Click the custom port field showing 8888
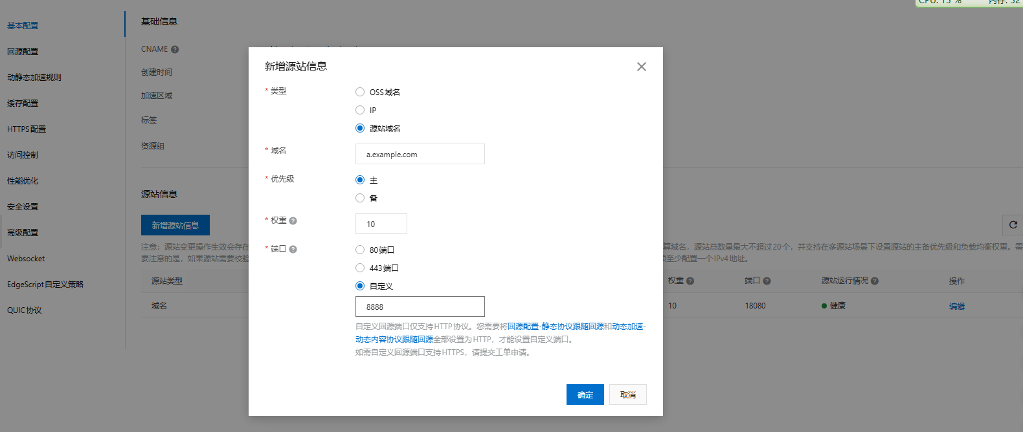This screenshot has height=432, width=1023. (x=420, y=307)
